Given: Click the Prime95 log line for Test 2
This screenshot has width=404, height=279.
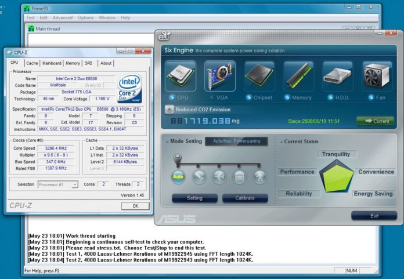Looking at the screenshot, I should click(140, 260).
